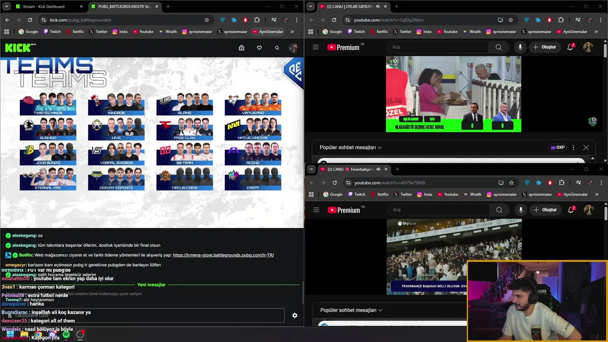Open the clips icon in the Kick header
608x342 pixels.
(241, 47)
